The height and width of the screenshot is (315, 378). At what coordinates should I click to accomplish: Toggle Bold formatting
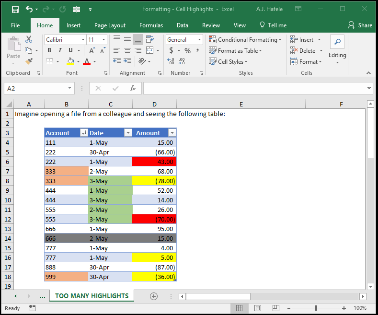click(49, 50)
